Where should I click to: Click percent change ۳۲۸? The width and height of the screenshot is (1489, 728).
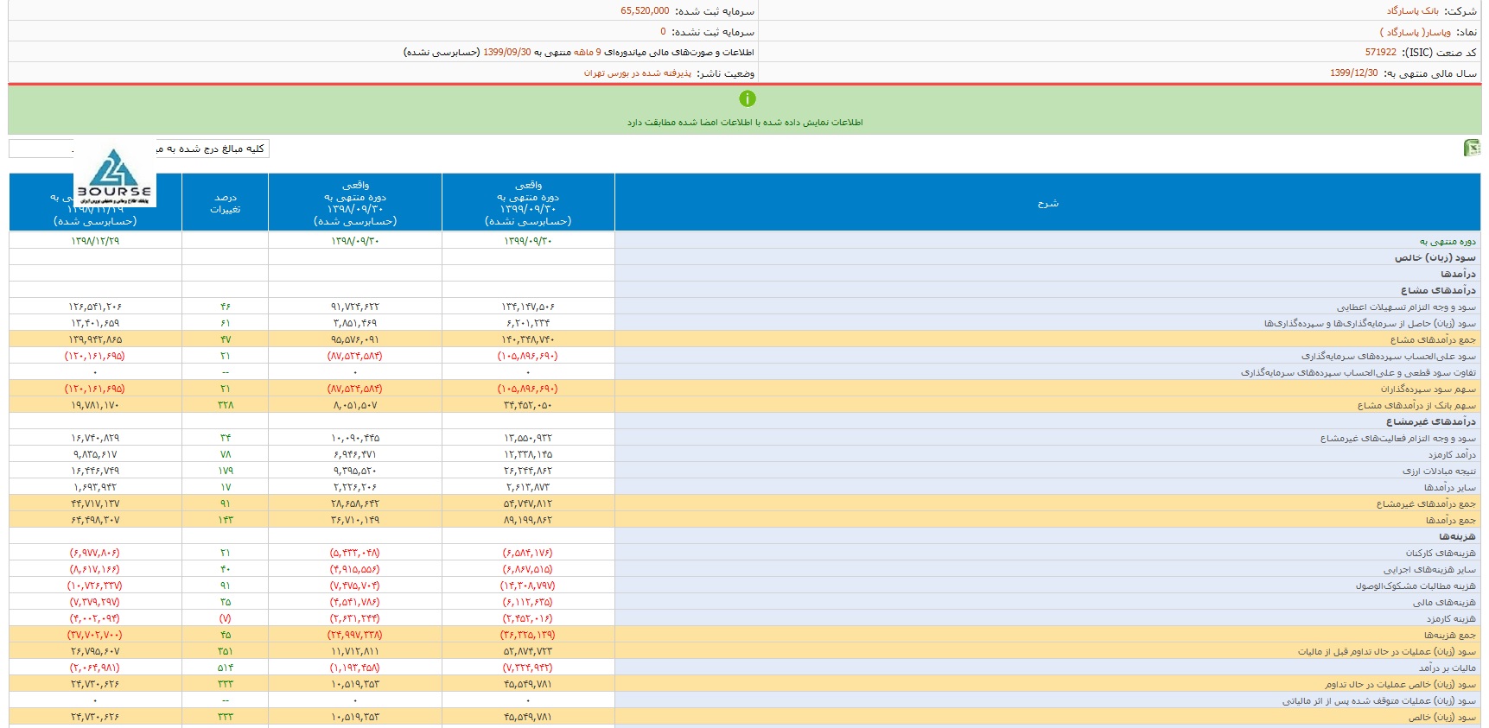226,405
